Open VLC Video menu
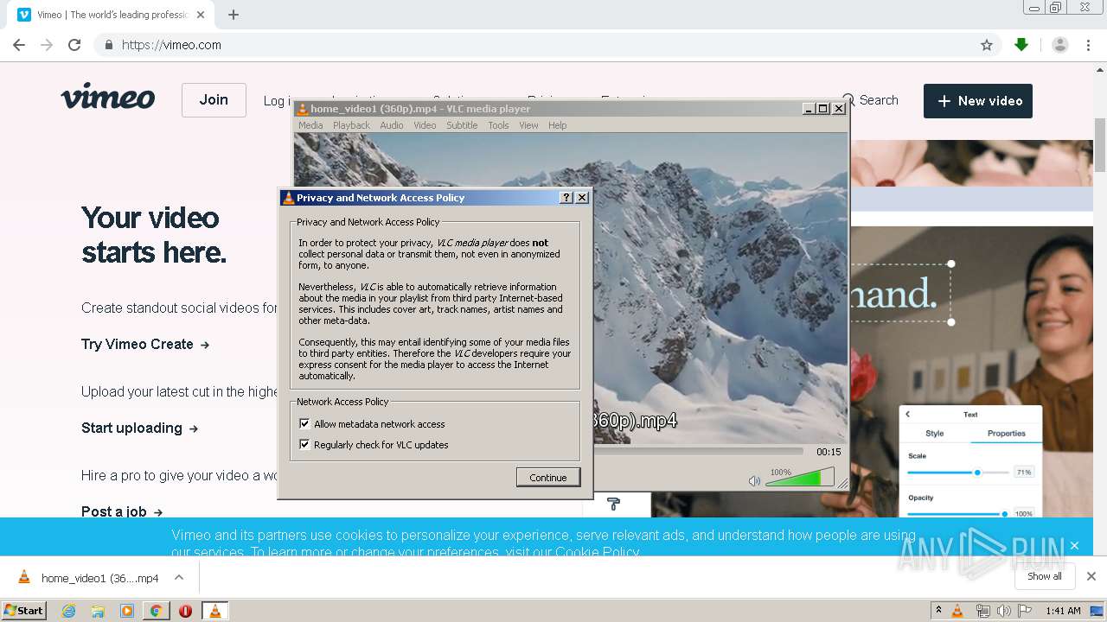The image size is (1107, 622). point(425,125)
